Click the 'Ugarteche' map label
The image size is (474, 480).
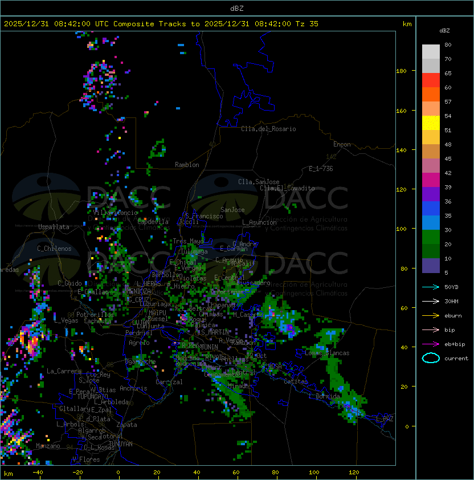tap(141, 361)
